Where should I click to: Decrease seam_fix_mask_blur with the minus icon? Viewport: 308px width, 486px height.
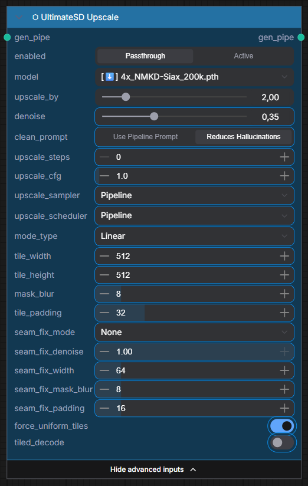point(104,390)
